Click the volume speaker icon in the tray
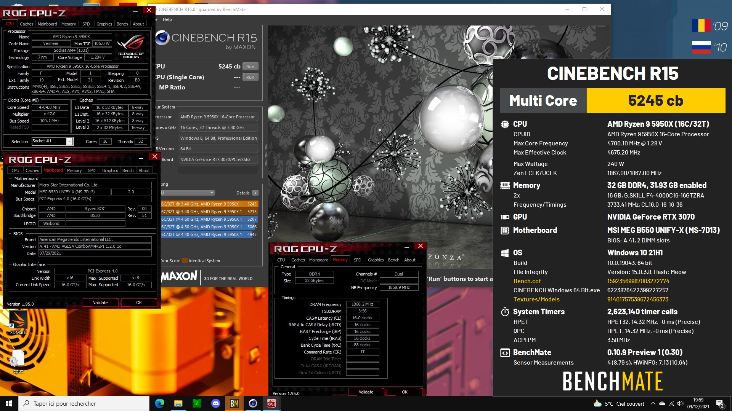 click(x=680, y=404)
